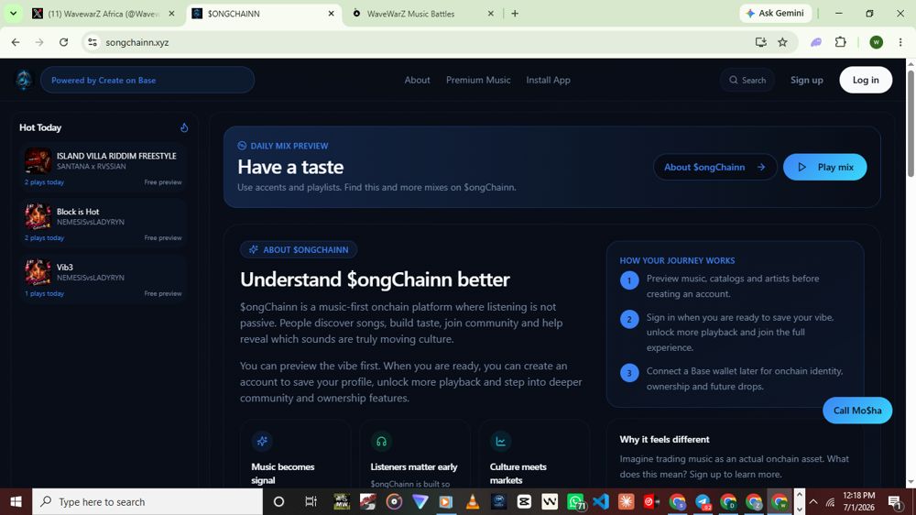
Task: Click the ISLAND VILLA RIDDIM FREESTYLE title
Action: (x=116, y=156)
